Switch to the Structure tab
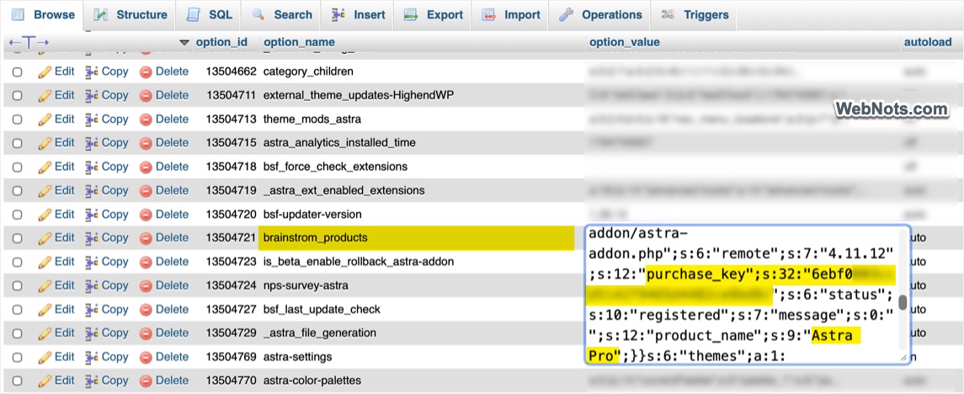The height and width of the screenshot is (394, 964). point(130,15)
